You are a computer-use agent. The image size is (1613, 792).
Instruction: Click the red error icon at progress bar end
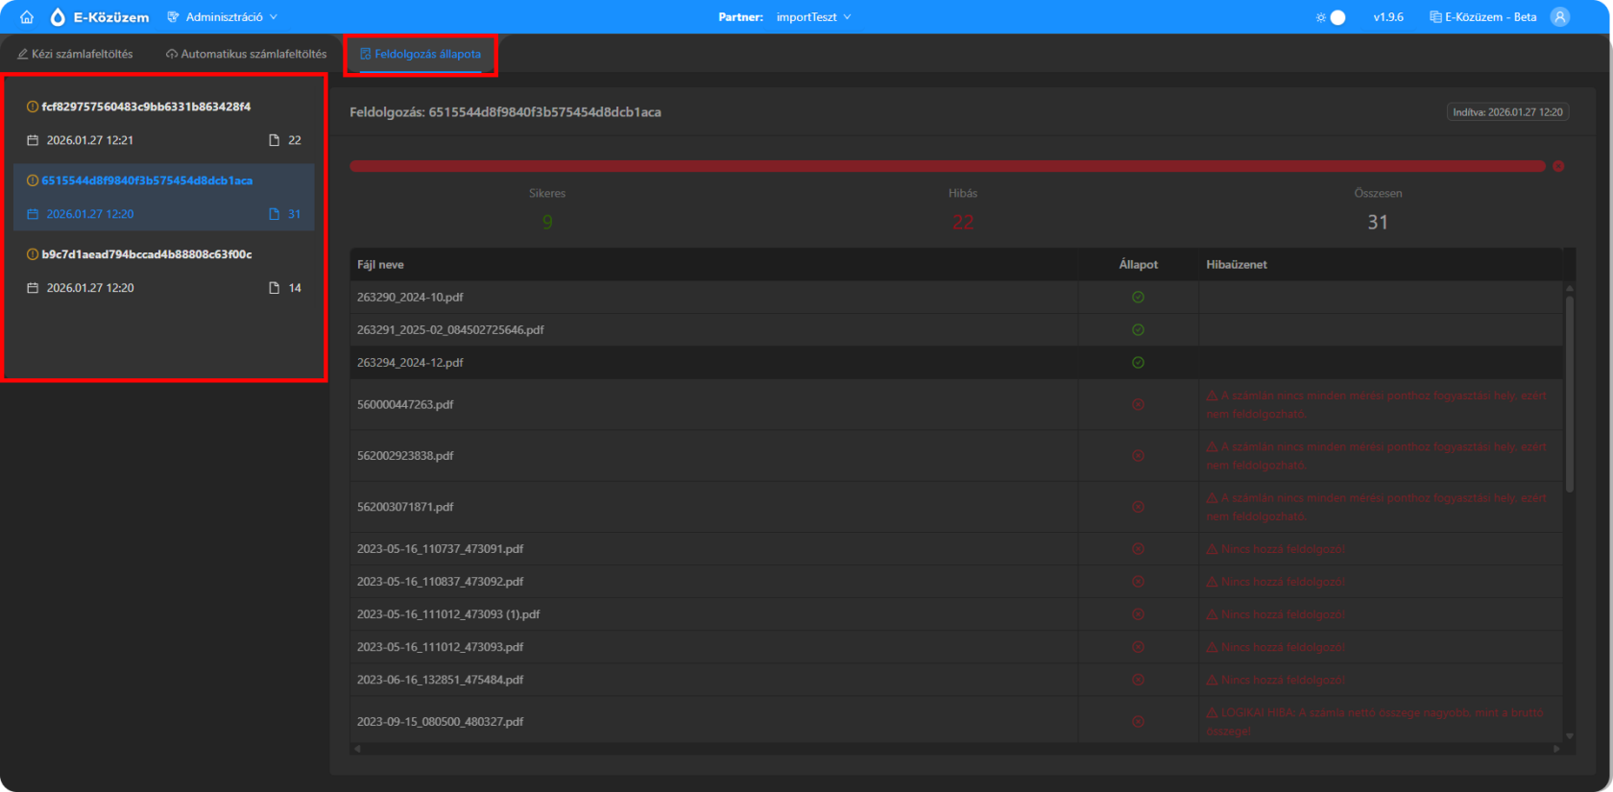coord(1558,166)
